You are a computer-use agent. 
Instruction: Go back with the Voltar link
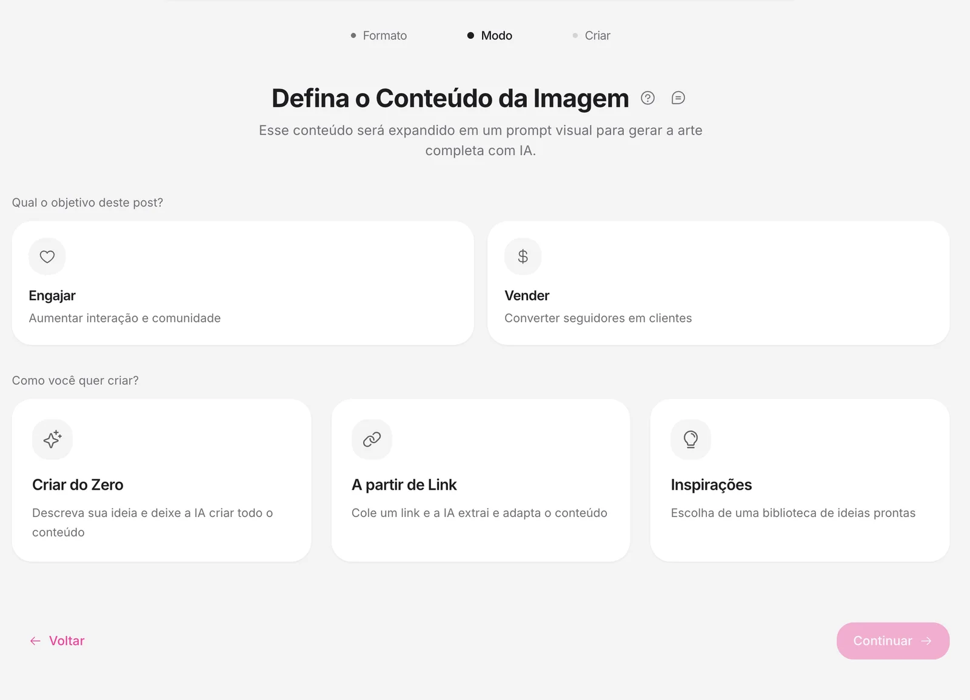57,641
